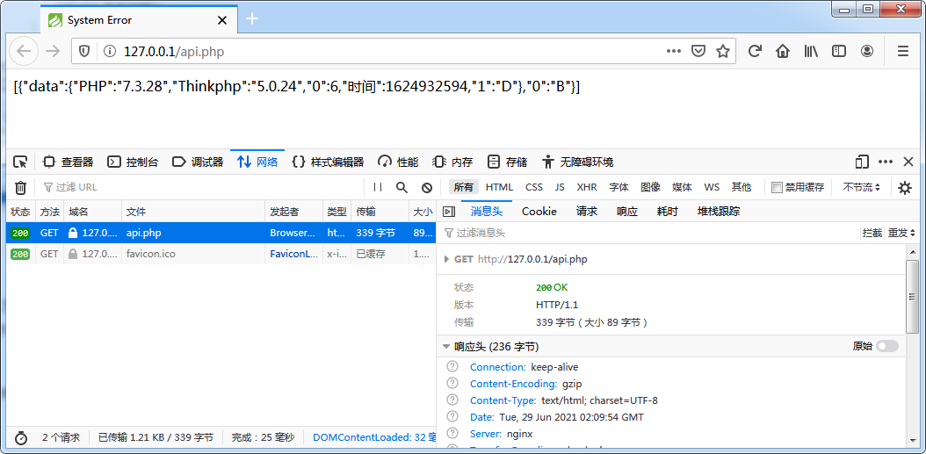Save page to Pocket icon
The height and width of the screenshot is (454, 926).
698,51
